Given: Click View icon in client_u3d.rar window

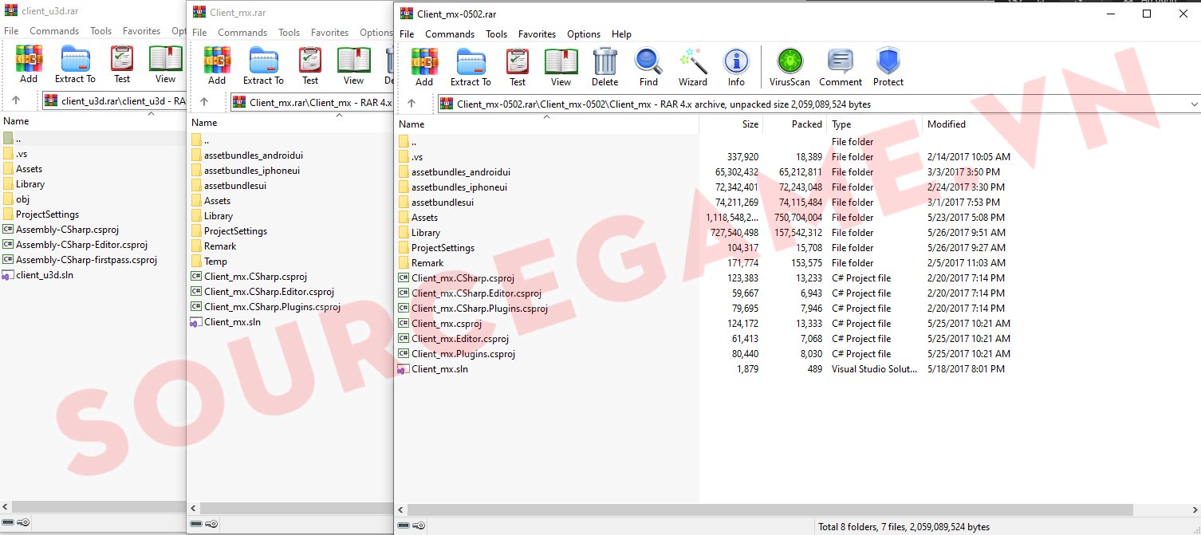Looking at the screenshot, I should click(x=166, y=64).
